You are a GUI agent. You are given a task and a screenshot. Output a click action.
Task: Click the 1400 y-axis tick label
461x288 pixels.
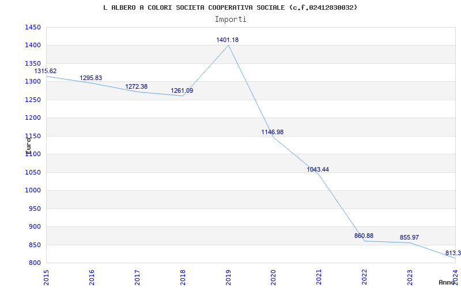(33, 46)
